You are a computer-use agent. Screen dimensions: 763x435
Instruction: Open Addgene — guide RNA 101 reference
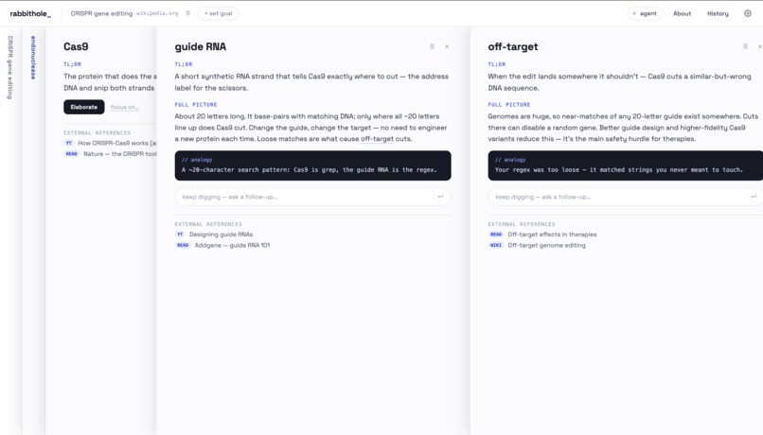232,246
